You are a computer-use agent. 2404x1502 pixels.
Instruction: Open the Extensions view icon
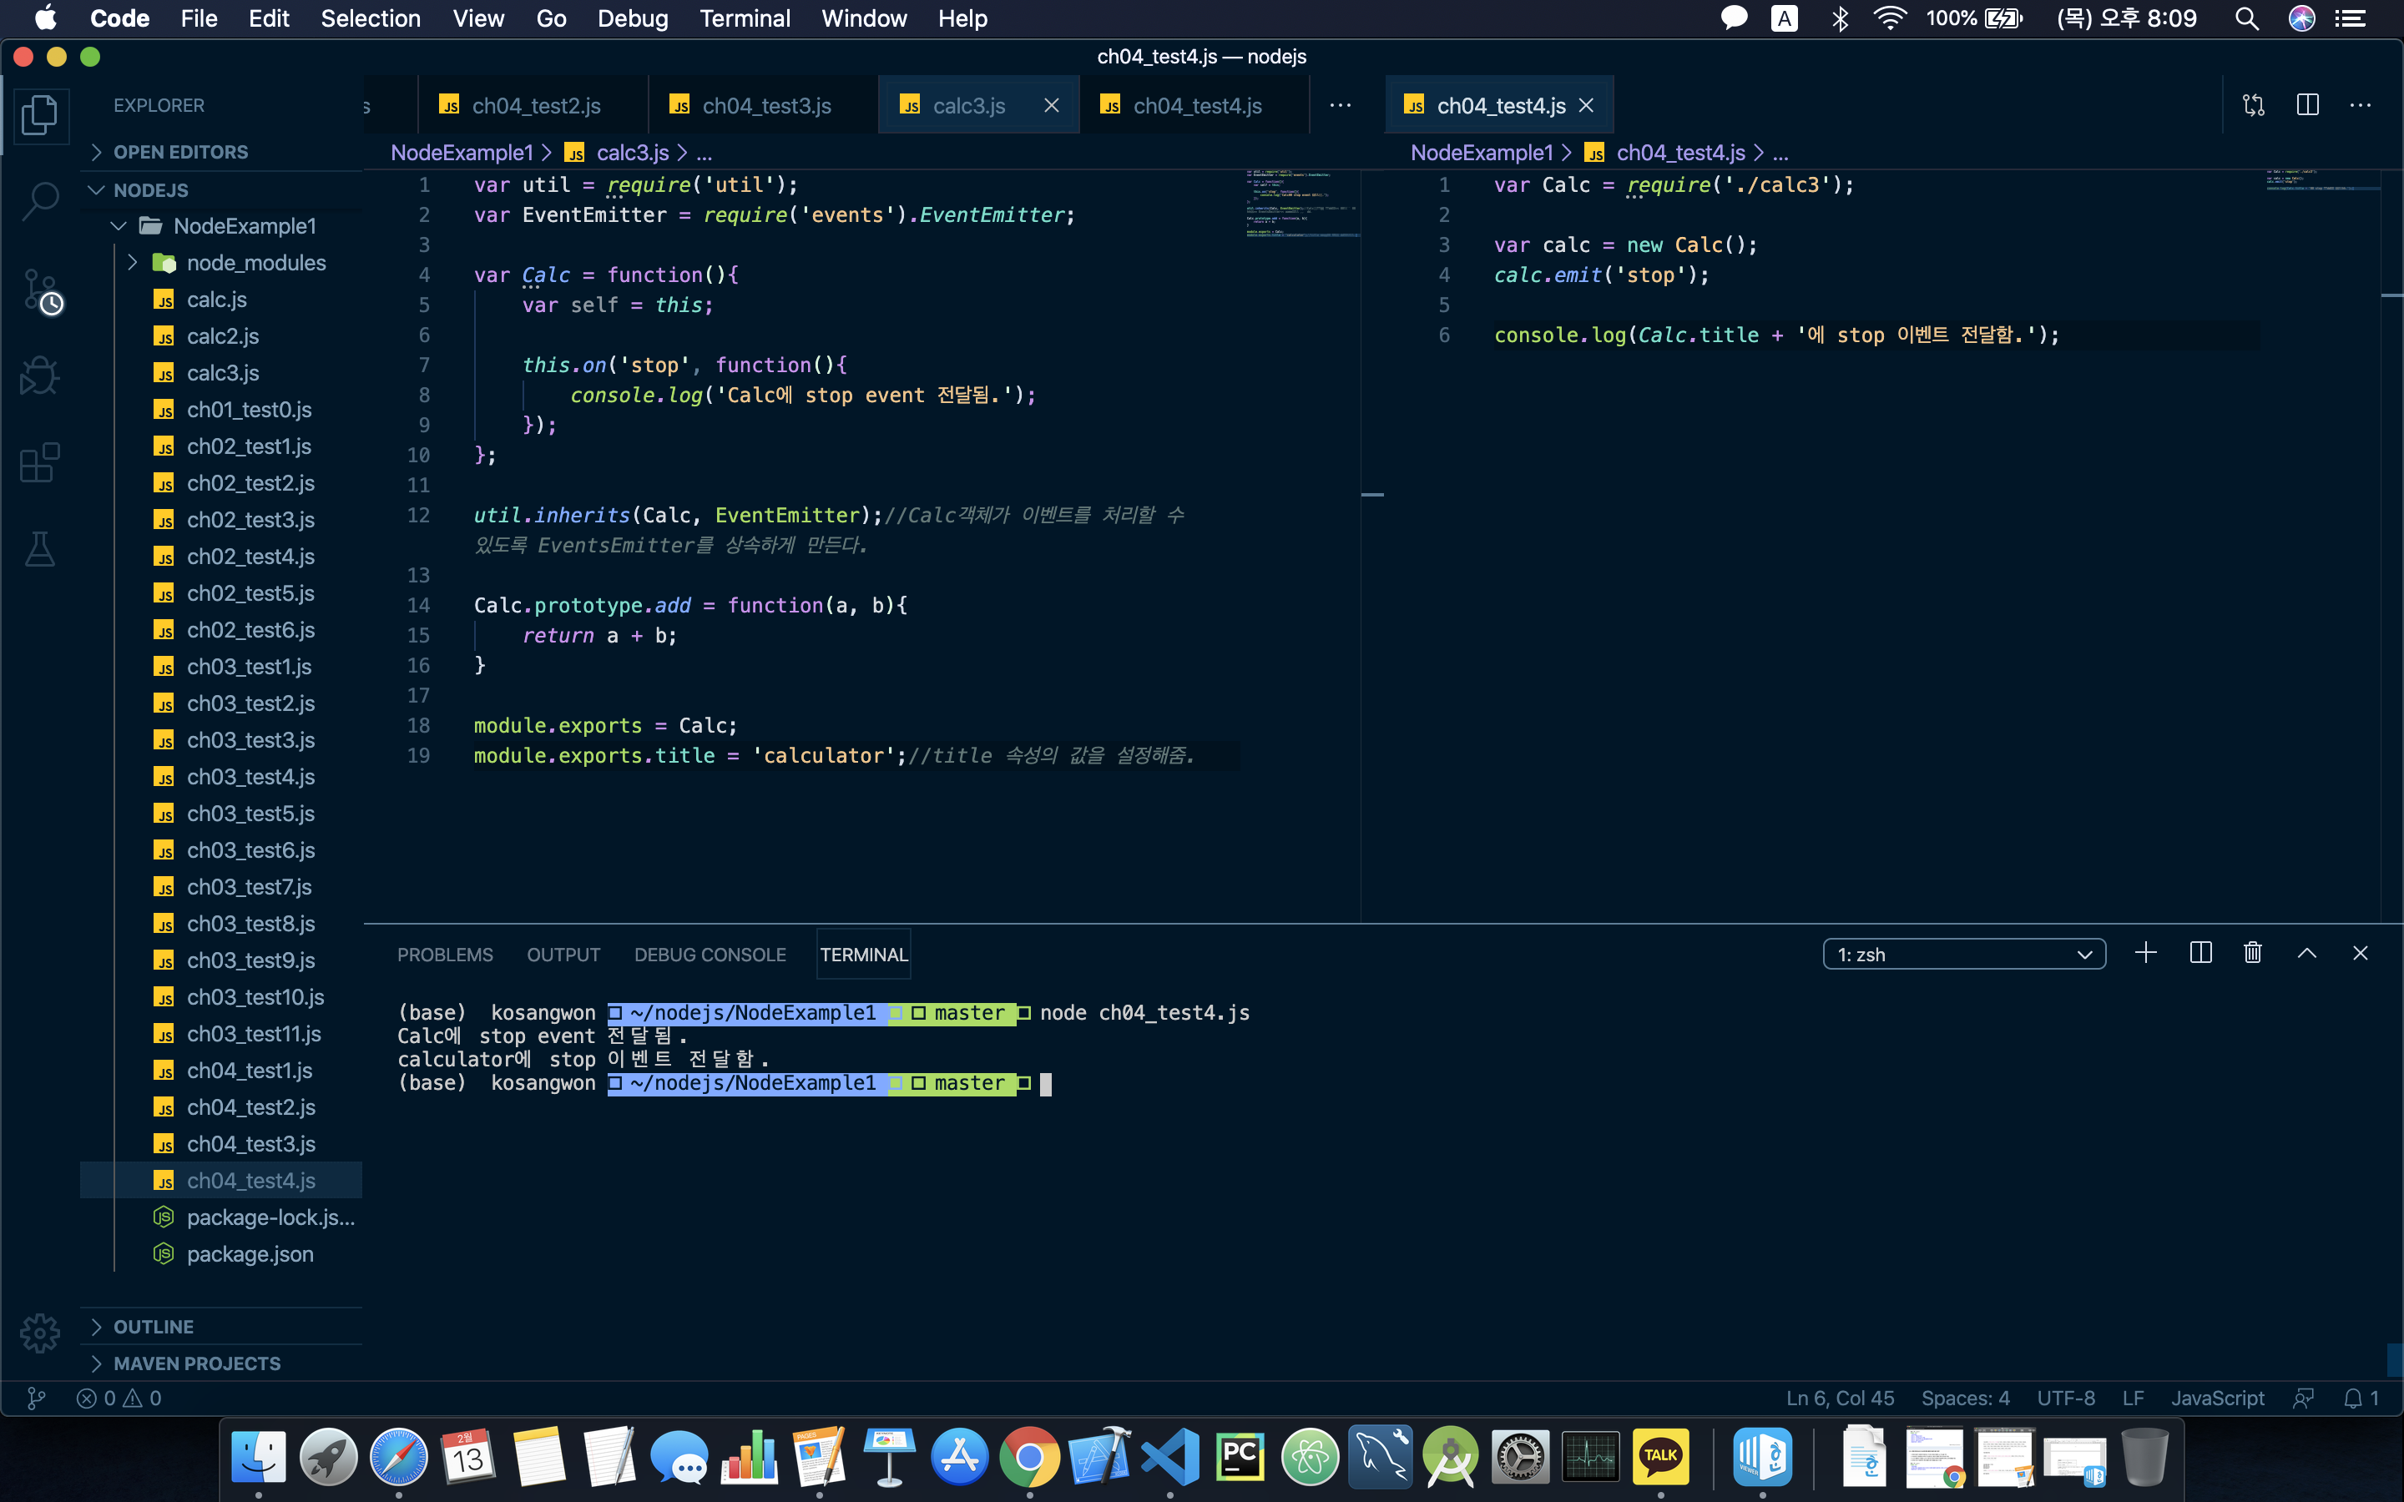(40, 462)
